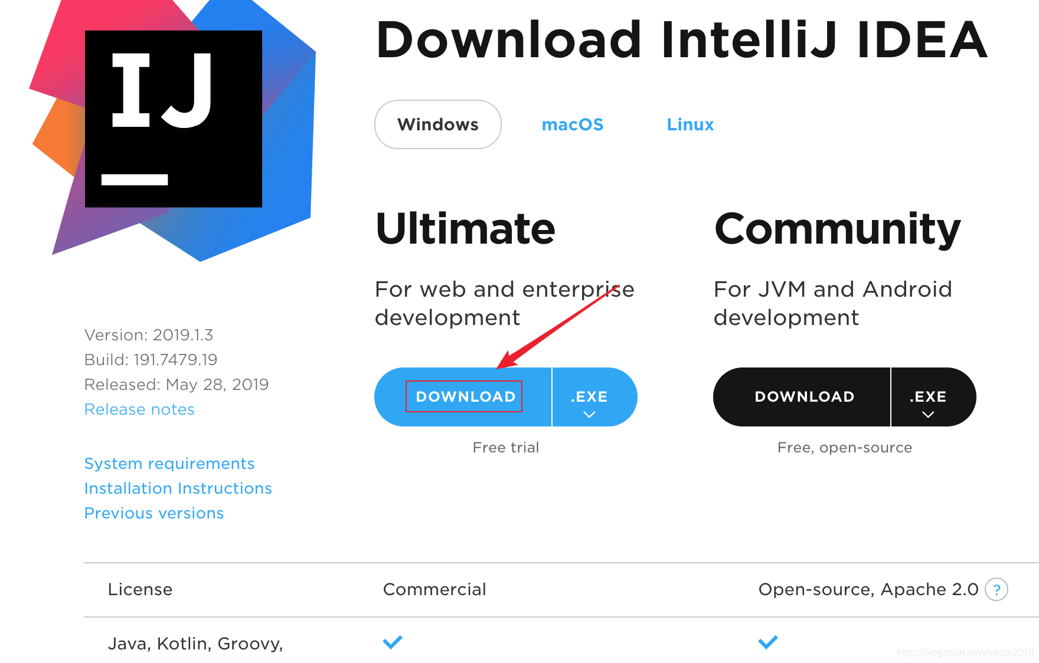Click the For web and enterprise development description

505,303
